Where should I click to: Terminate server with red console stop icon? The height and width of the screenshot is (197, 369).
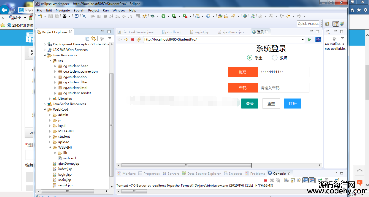click(266, 180)
